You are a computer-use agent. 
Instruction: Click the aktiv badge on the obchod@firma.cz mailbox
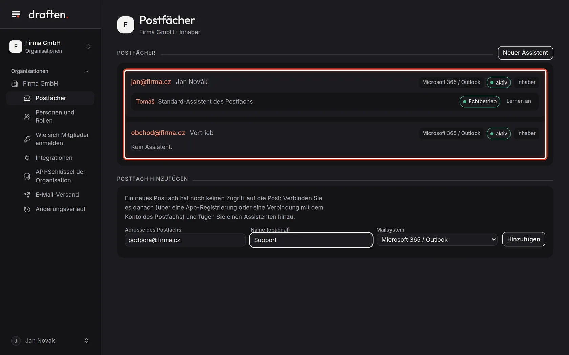tap(499, 134)
